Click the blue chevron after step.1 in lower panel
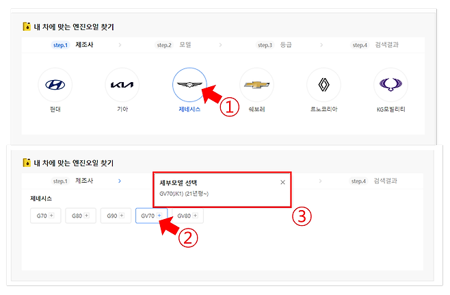Viewport: 450px width, 295px height. [x=120, y=181]
